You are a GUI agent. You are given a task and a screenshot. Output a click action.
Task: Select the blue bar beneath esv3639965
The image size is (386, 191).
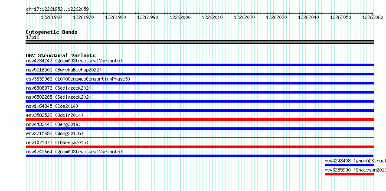pyautogui.click(x=200, y=83)
